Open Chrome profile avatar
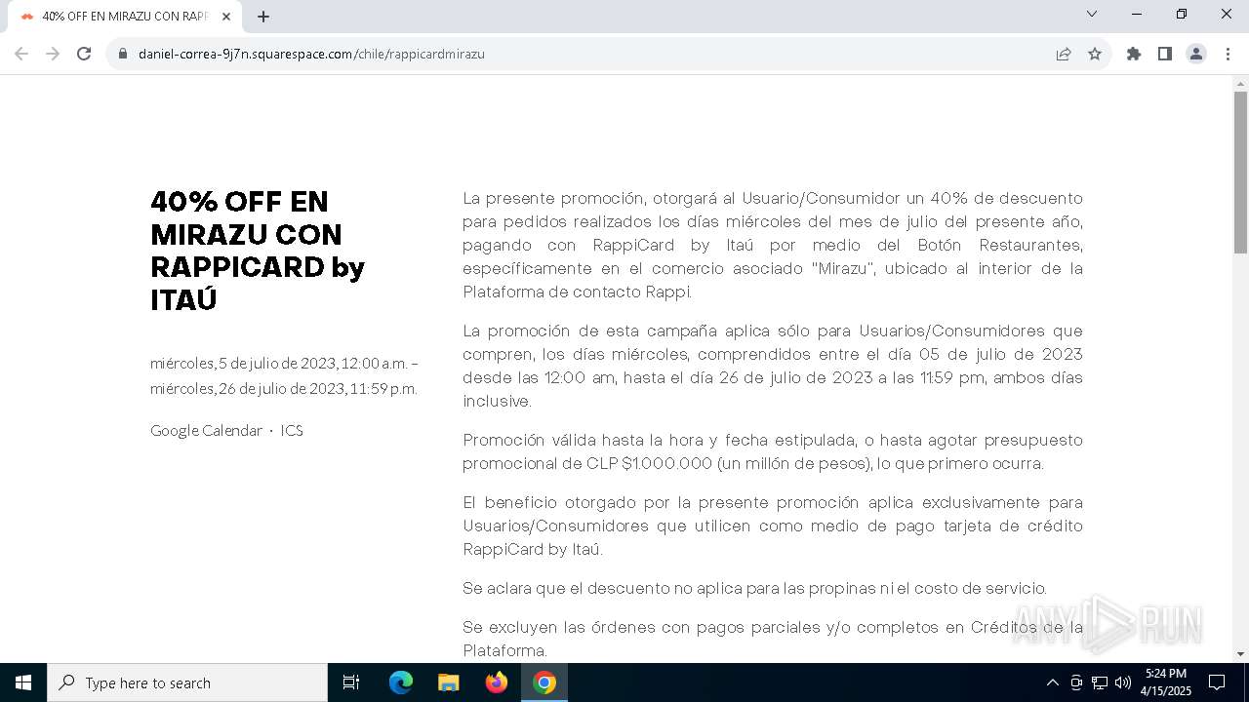This screenshot has height=702, width=1249. click(x=1196, y=54)
